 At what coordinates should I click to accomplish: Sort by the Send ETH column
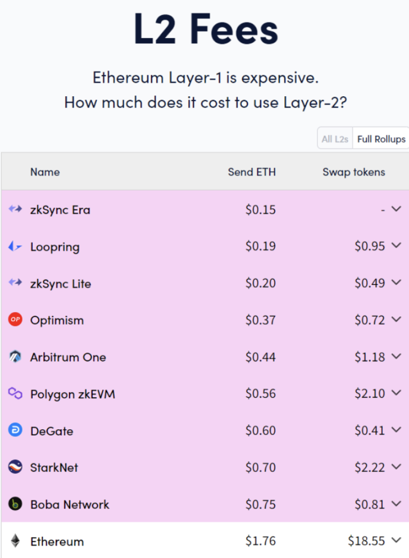click(252, 172)
